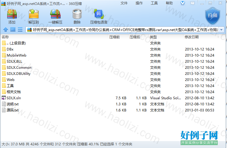The height and width of the screenshot is (148, 227).
Task: Click the archive path input field
Action: [125, 30]
